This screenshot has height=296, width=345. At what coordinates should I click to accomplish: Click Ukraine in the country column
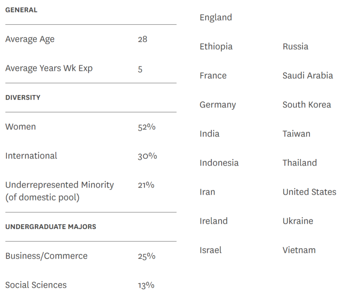tap(298, 221)
